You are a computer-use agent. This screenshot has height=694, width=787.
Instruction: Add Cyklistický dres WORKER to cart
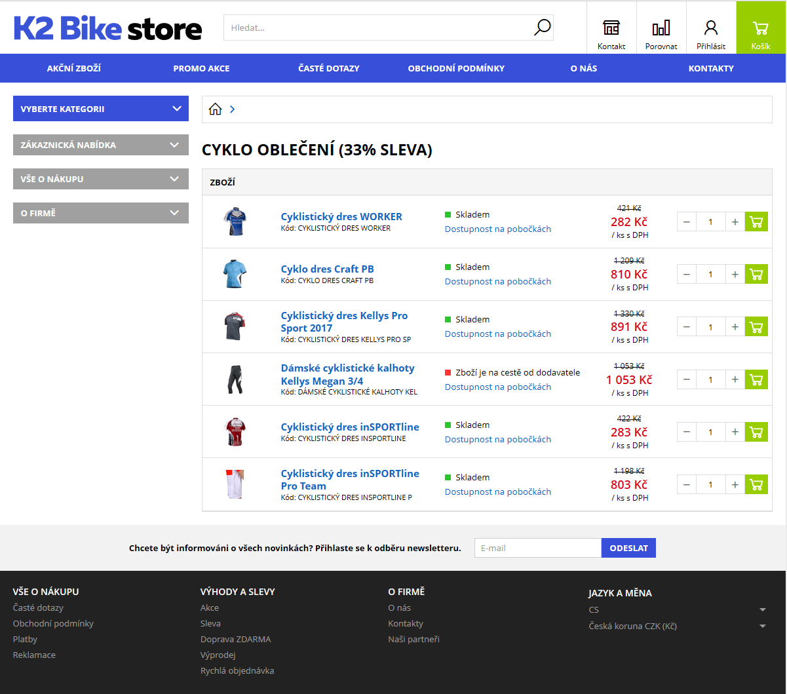pos(756,222)
